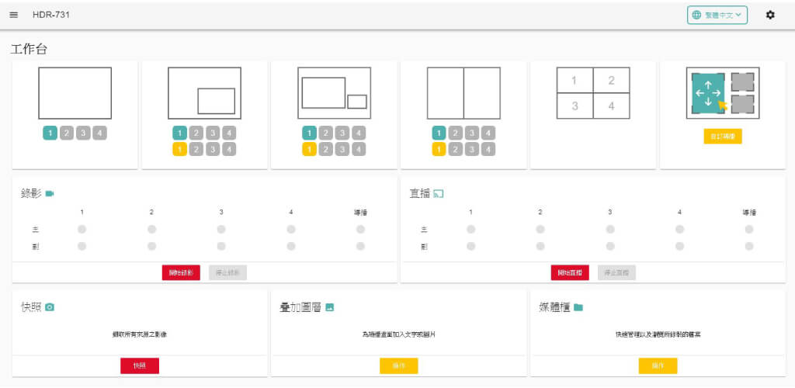This screenshot has height=388, width=795.
Task: Click the yellow 自訂場景 button
Action: coord(723,137)
